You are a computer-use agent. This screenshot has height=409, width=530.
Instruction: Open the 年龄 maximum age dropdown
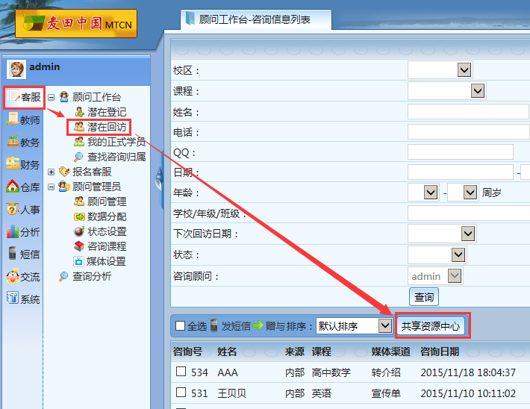tap(470, 193)
